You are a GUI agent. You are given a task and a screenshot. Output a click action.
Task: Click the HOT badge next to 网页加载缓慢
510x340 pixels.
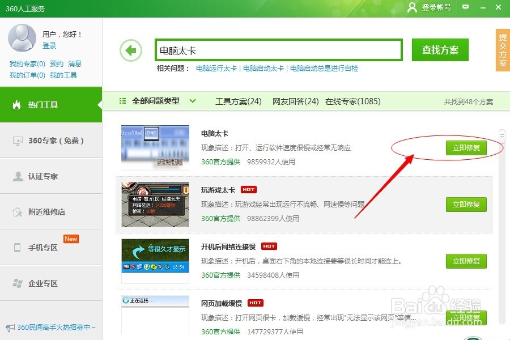(256, 303)
